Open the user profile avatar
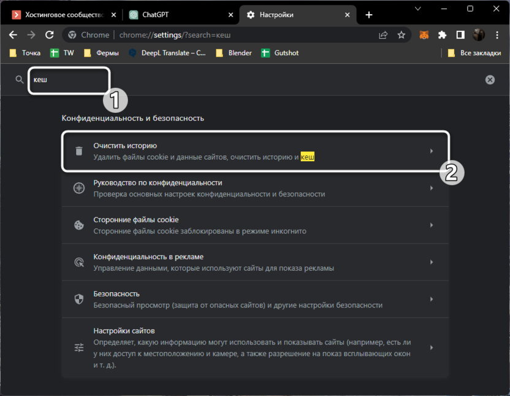Viewport: 510px width, 396px height. (479, 35)
